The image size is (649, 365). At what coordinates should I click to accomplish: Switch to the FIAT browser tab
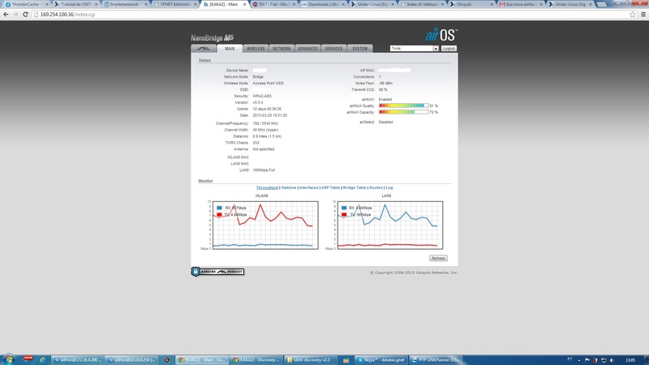[273, 4]
